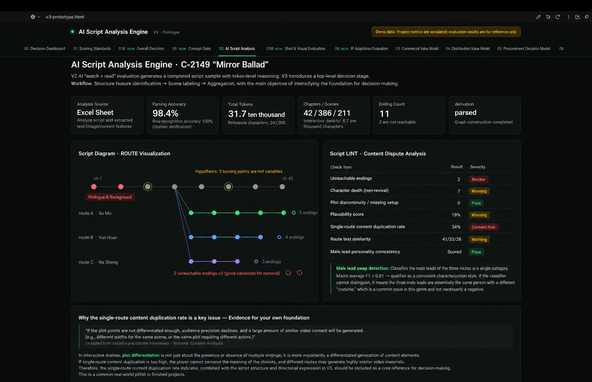This screenshot has height=382, width=592.
Task: Click the 'route C · Na Sheng' label
Action: (98, 262)
